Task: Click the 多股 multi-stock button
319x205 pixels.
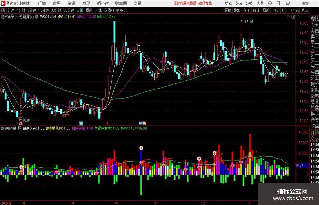Action: [246, 10]
